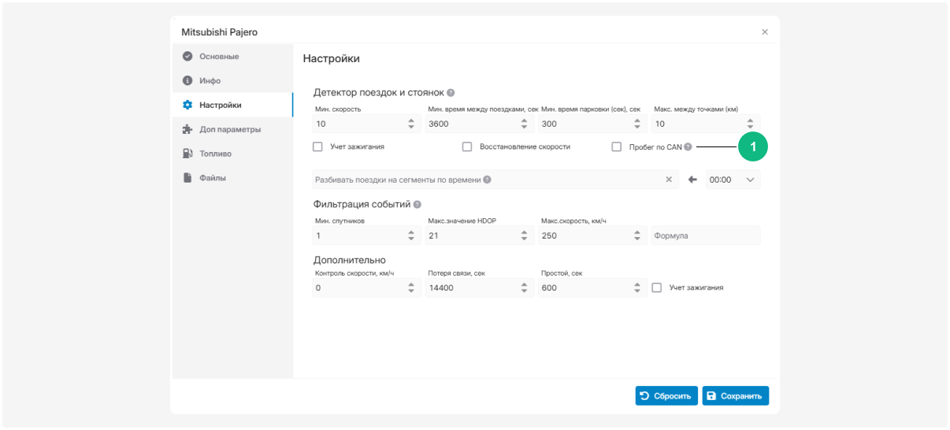Click the help icon next to Пробег по CAN

pyautogui.click(x=688, y=147)
